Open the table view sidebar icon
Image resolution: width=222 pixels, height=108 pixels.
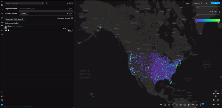click(2, 18)
